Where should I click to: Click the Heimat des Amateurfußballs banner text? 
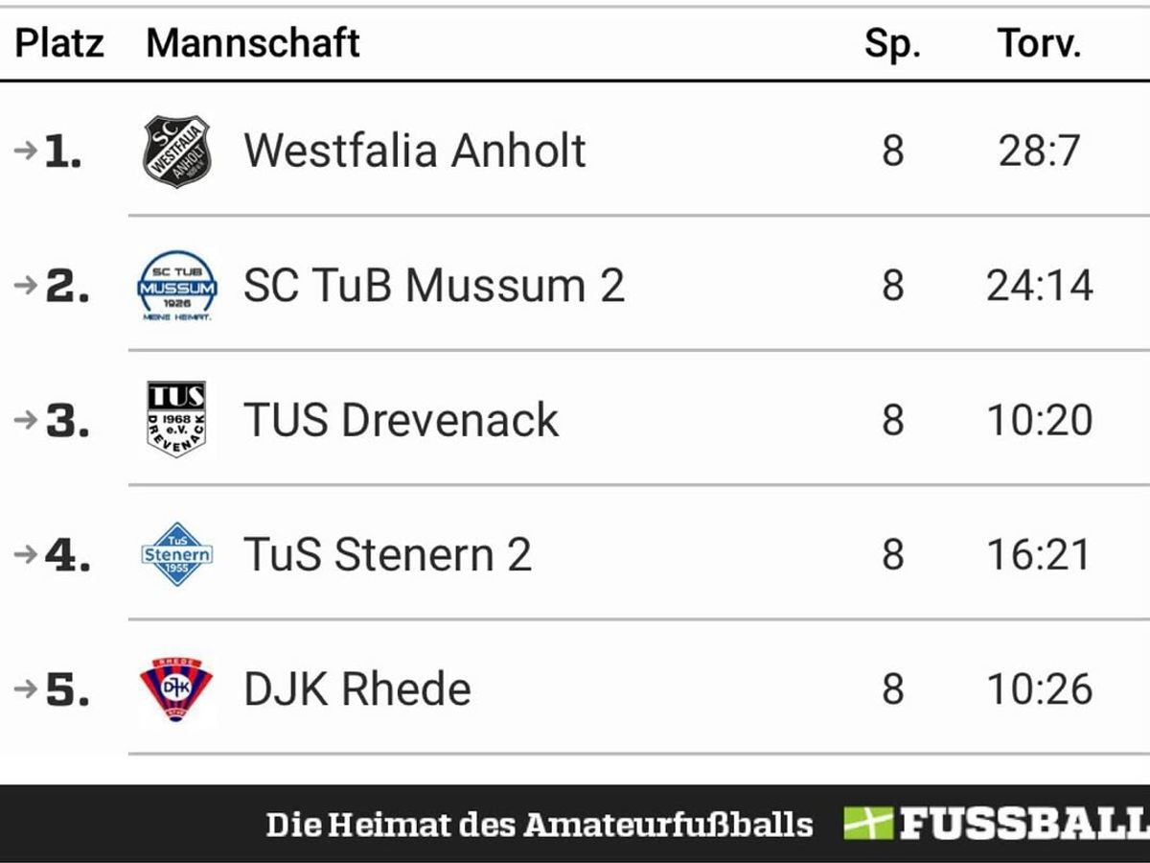point(540,824)
